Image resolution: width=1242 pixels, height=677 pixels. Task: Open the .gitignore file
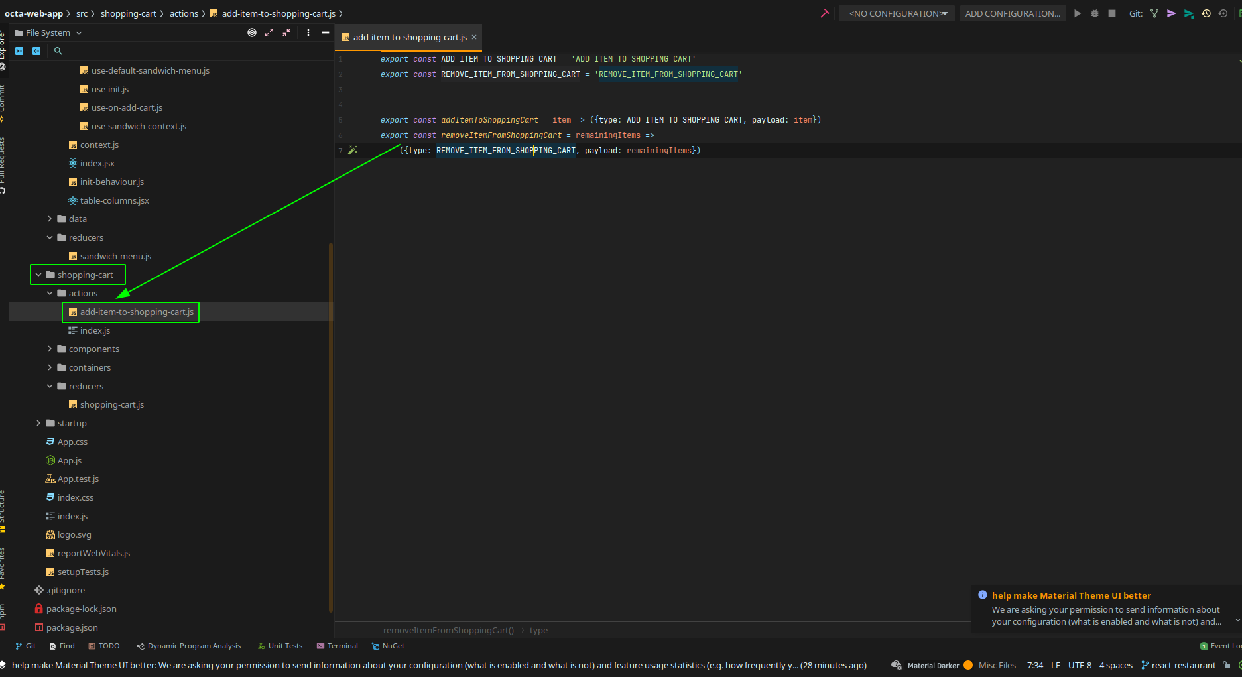click(x=65, y=590)
